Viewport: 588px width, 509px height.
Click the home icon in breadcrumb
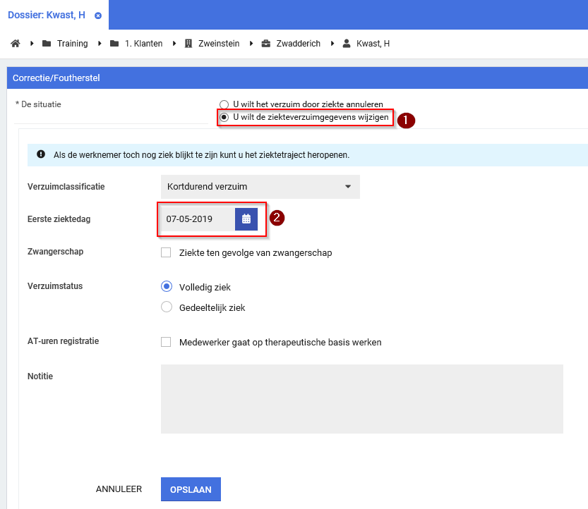[x=15, y=44]
